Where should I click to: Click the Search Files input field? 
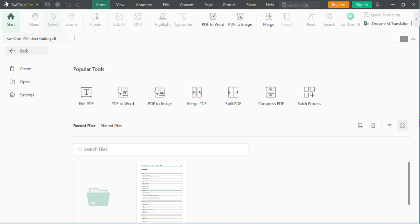coord(161,149)
